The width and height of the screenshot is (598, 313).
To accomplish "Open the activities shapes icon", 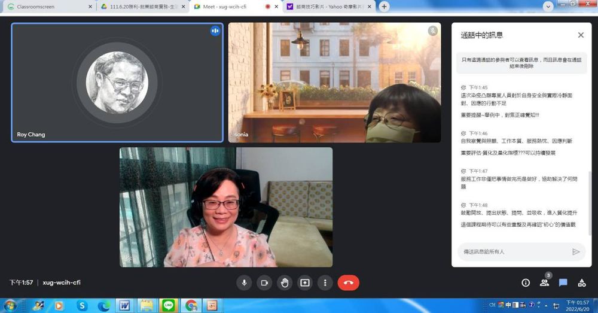I will point(581,282).
